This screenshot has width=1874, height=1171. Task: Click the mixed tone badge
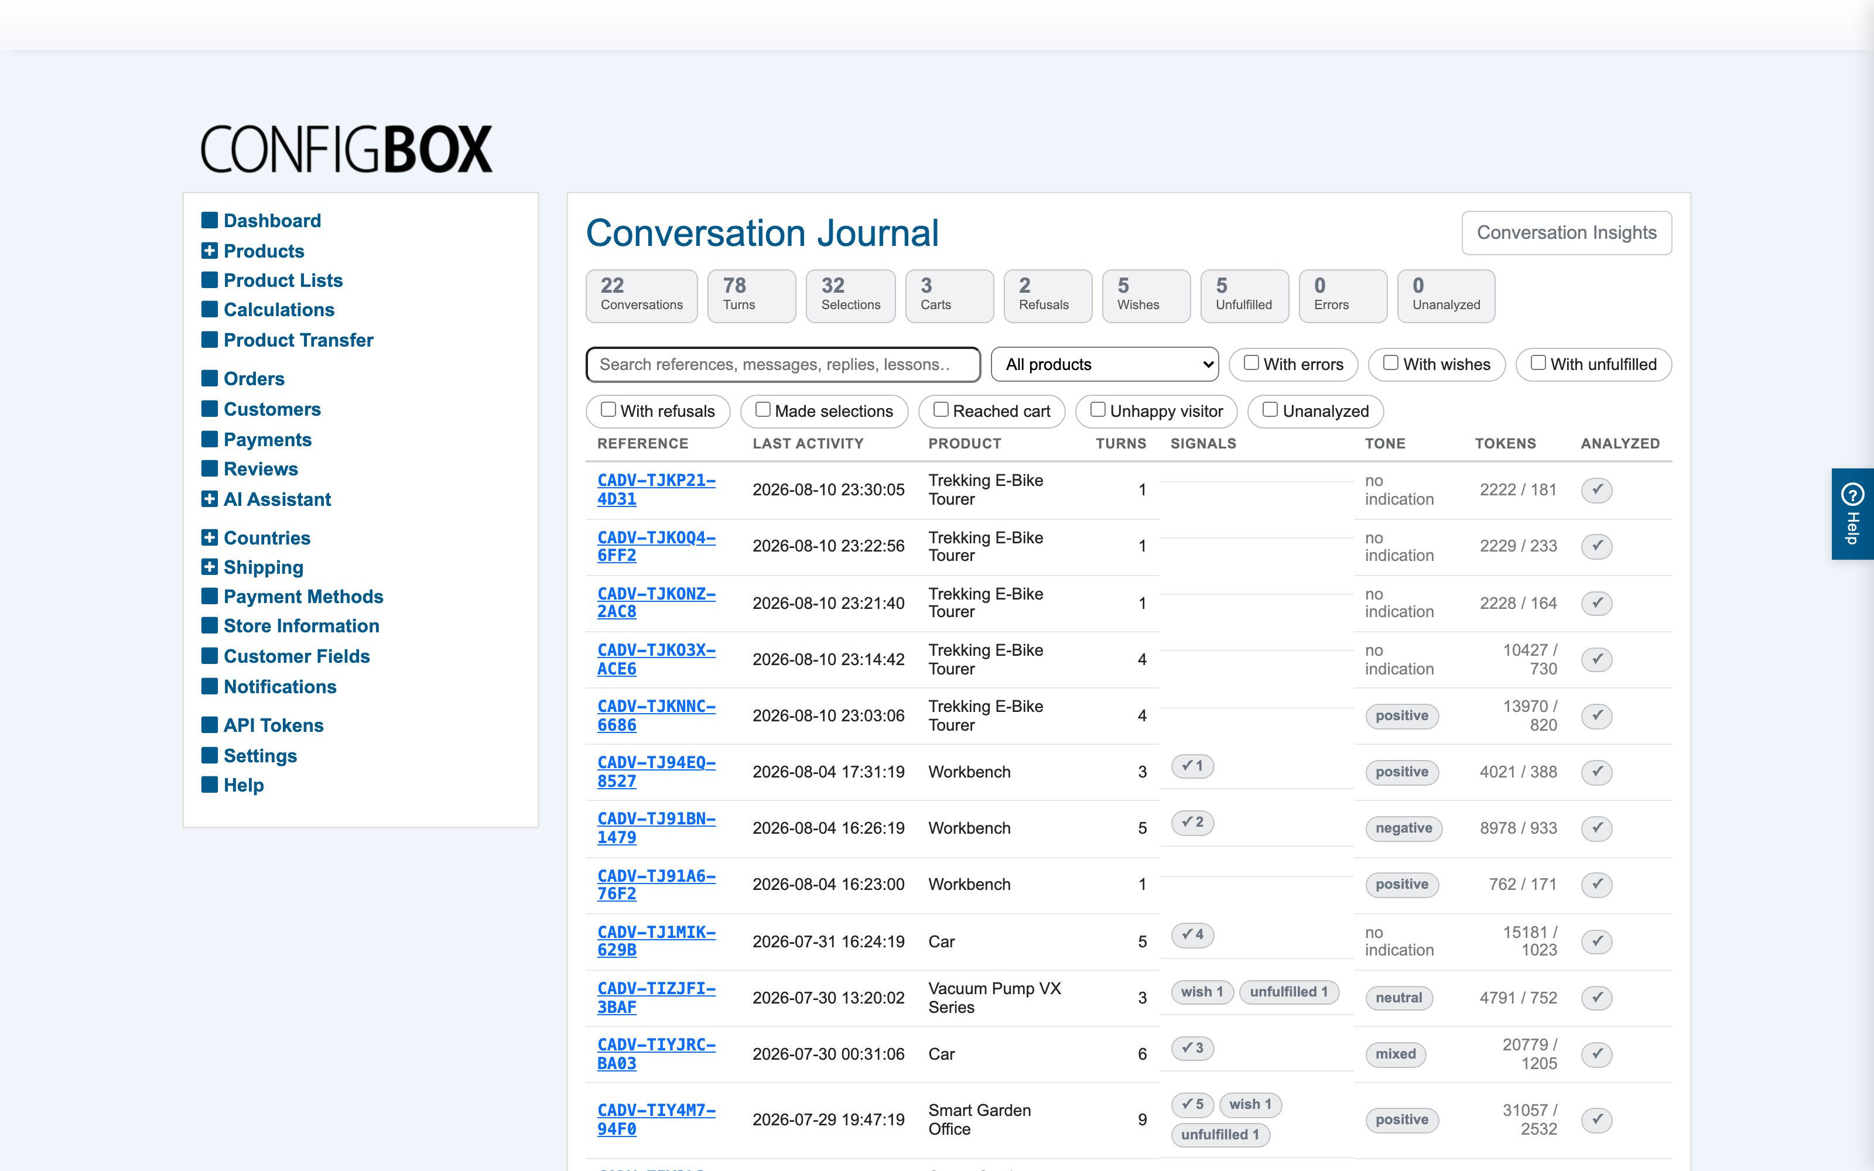click(1396, 1054)
